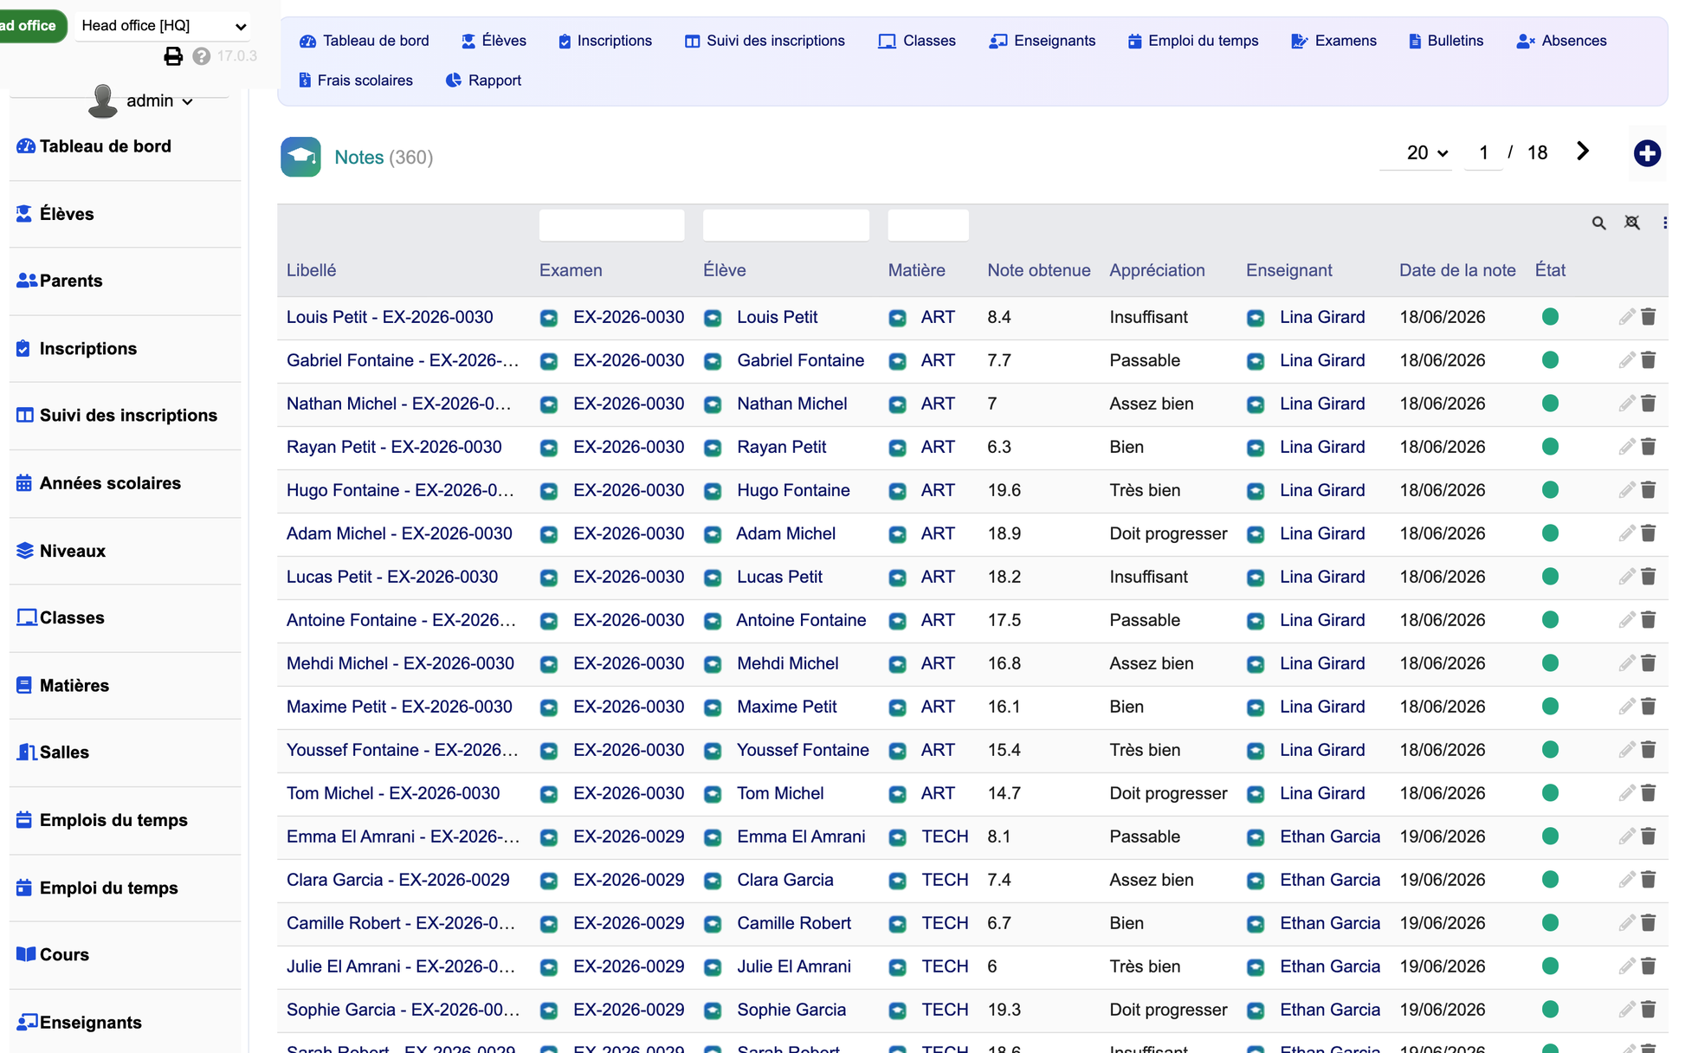Open Examens in top menu

point(1333,41)
